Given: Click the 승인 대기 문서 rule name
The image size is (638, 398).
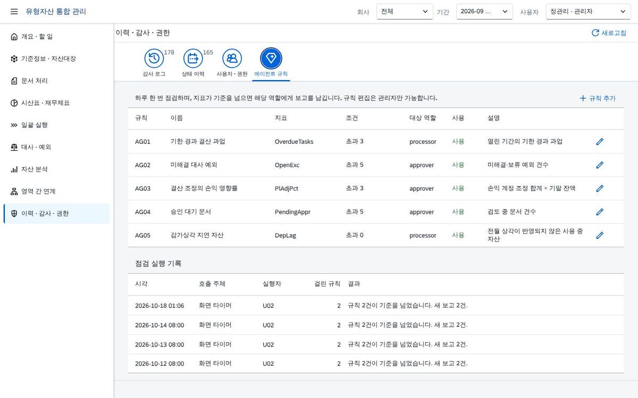Looking at the screenshot, I should point(190,212).
